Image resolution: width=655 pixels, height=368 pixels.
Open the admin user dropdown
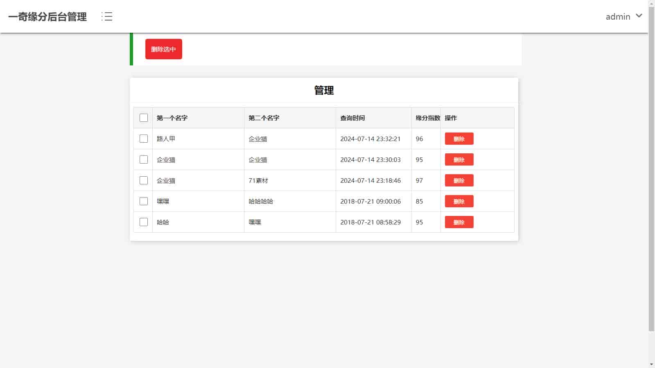[x=623, y=16]
